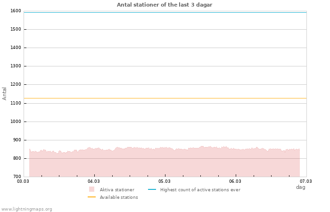
Task: Click the www.lightningmaps.org watermark link
Action: click(26, 209)
